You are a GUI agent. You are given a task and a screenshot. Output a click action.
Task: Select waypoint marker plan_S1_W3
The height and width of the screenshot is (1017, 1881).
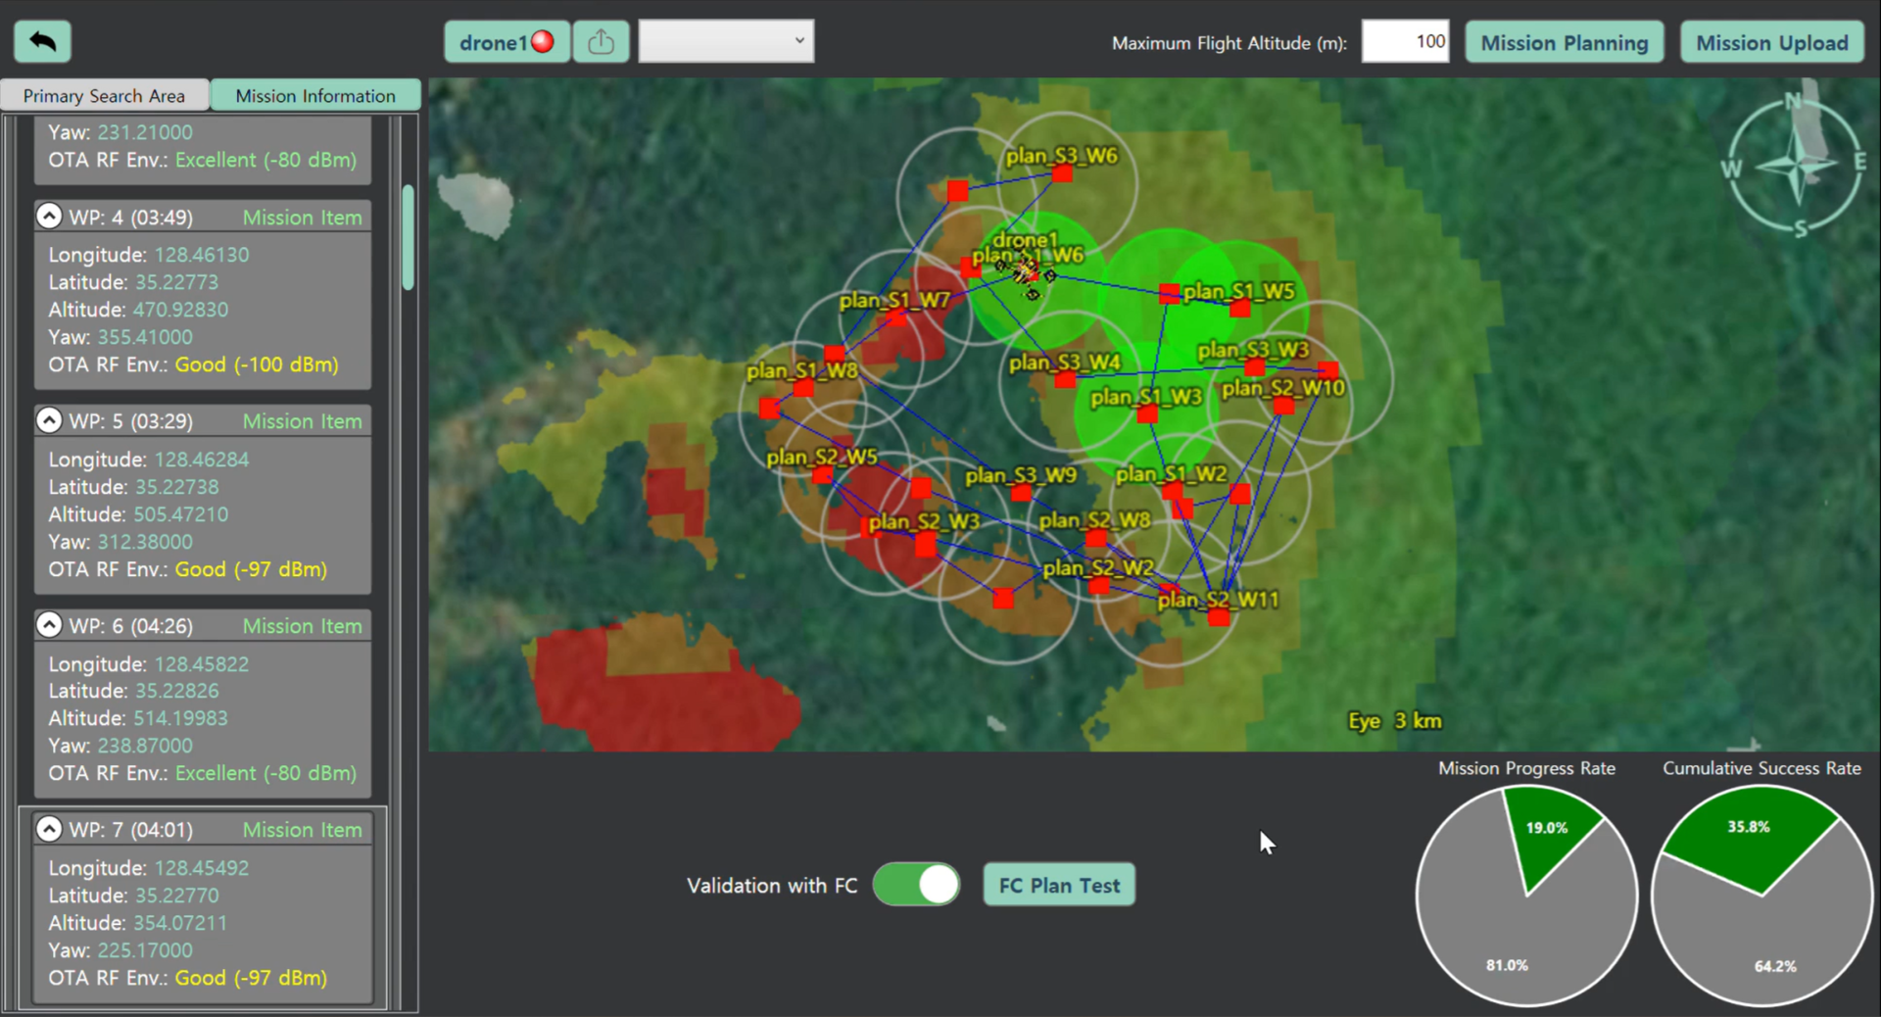pyautogui.click(x=1147, y=413)
